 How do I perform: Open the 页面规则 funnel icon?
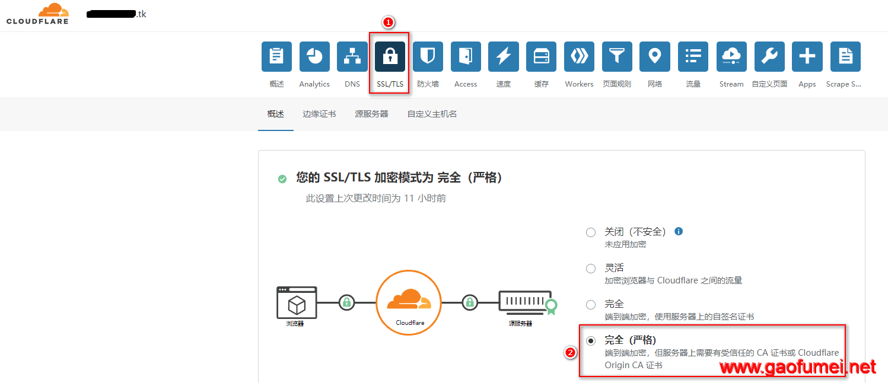click(617, 57)
